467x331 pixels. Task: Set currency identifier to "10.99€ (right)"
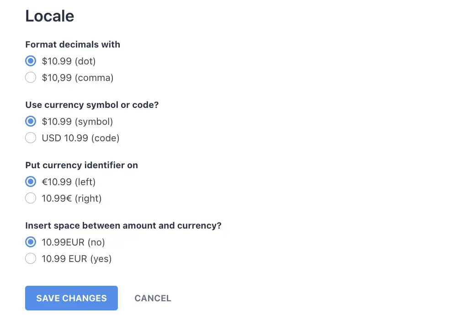[x=30, y=198]
